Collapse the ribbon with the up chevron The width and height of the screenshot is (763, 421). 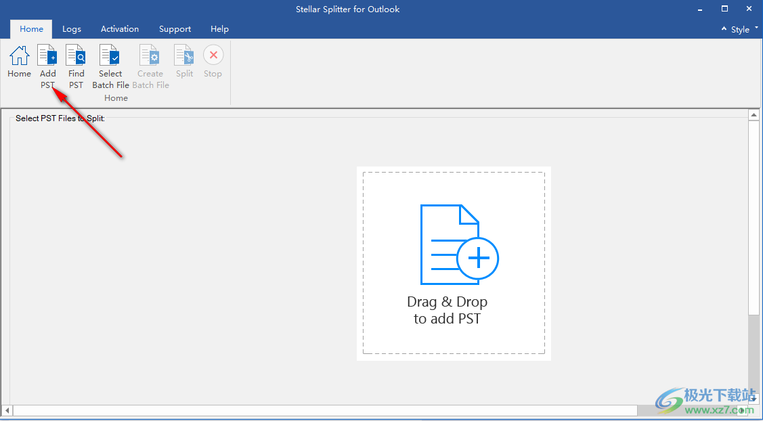724,29
